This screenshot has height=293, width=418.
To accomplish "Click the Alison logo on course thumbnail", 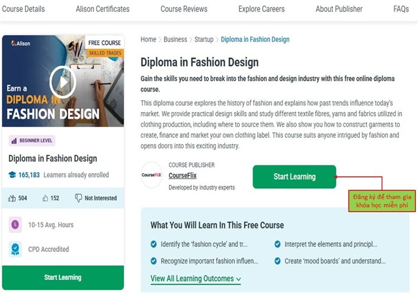I will click(x=21, y=43).
